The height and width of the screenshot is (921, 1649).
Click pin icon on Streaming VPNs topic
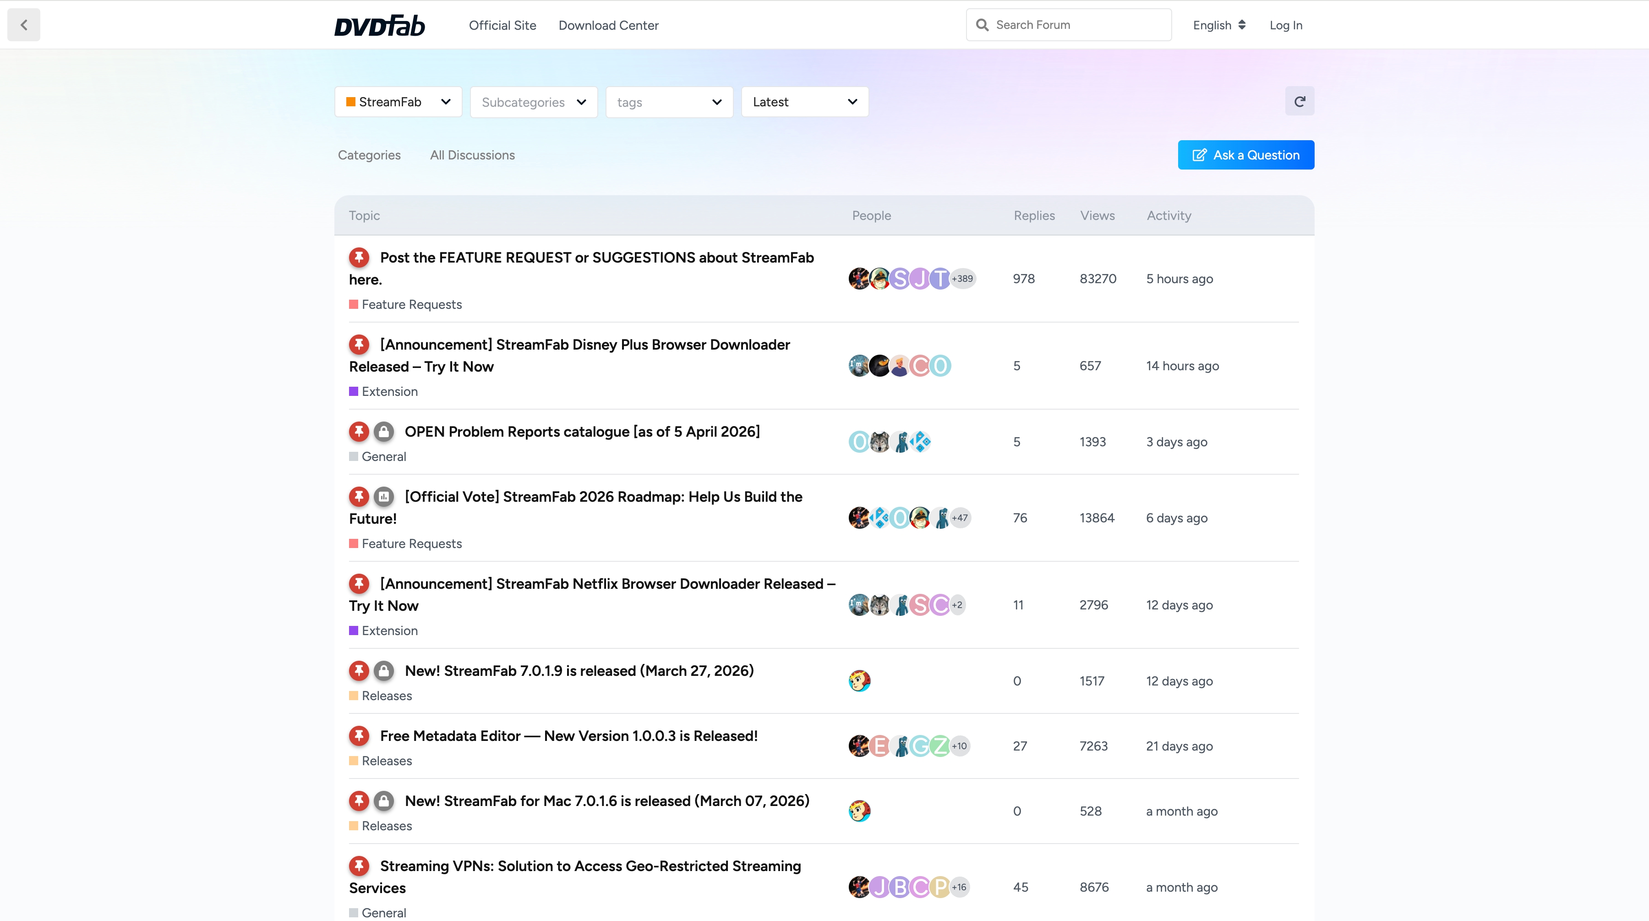pos(359,866)
